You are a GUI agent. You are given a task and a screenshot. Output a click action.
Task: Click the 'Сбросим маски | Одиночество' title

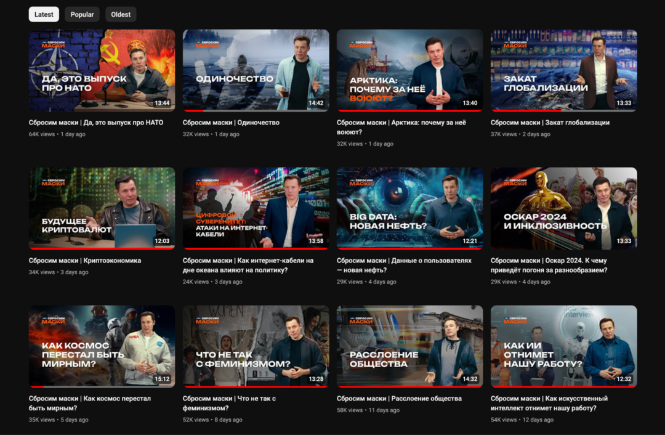point(231,123)
